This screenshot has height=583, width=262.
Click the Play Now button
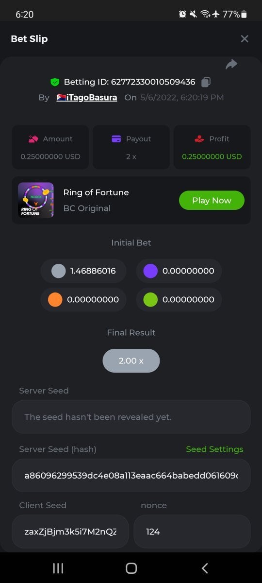point(212,200)
